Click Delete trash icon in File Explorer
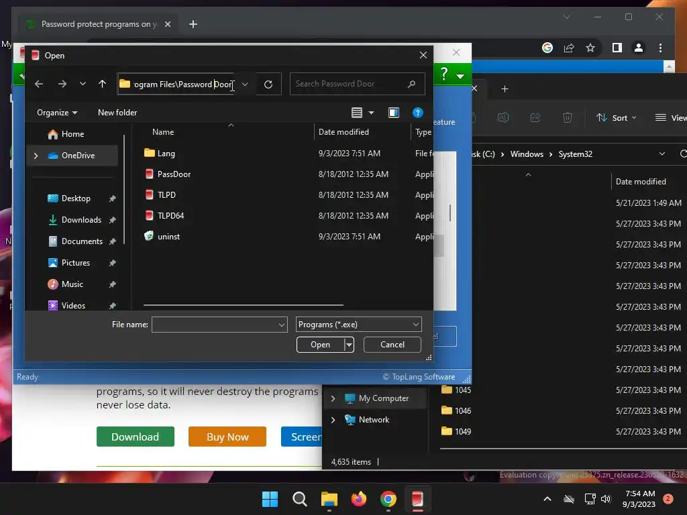This screenshot has height=515, width=687. (x=568, y=117)
